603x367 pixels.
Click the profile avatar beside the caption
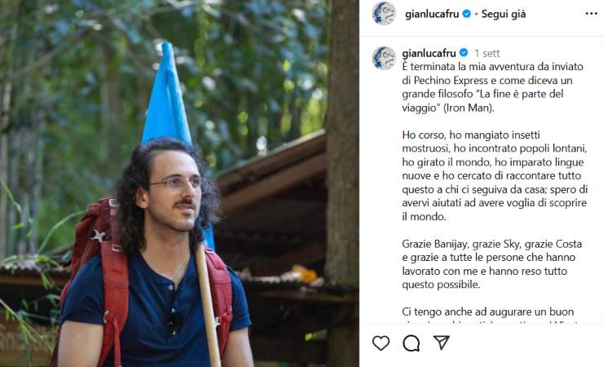click(x=384, y=58)
